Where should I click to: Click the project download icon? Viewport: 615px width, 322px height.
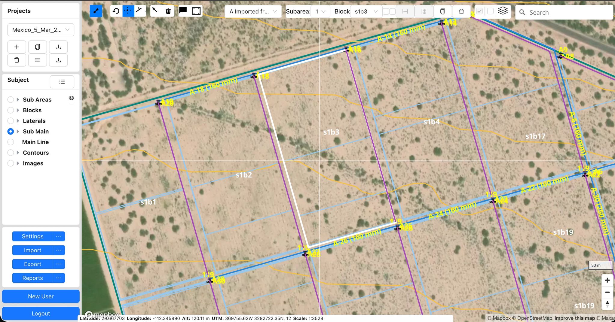(x=58, y=47)
